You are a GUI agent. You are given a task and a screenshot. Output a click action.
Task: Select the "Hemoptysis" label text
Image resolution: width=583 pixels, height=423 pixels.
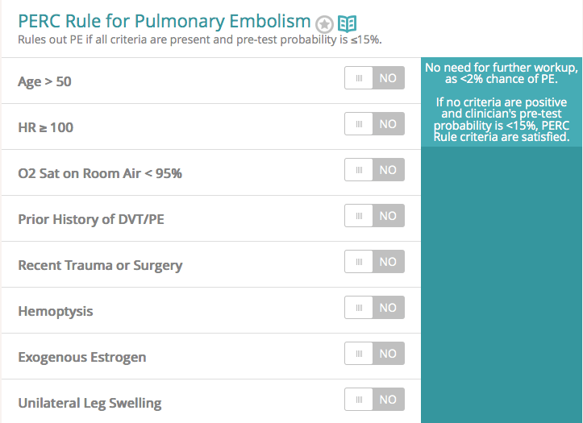pos(55,311)
